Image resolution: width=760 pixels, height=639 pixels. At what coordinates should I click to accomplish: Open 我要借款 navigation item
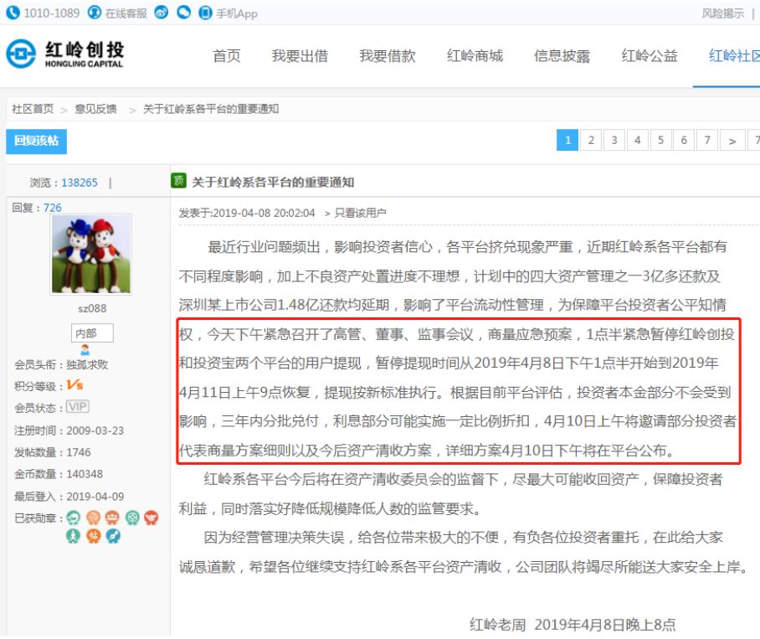[388, 56]
